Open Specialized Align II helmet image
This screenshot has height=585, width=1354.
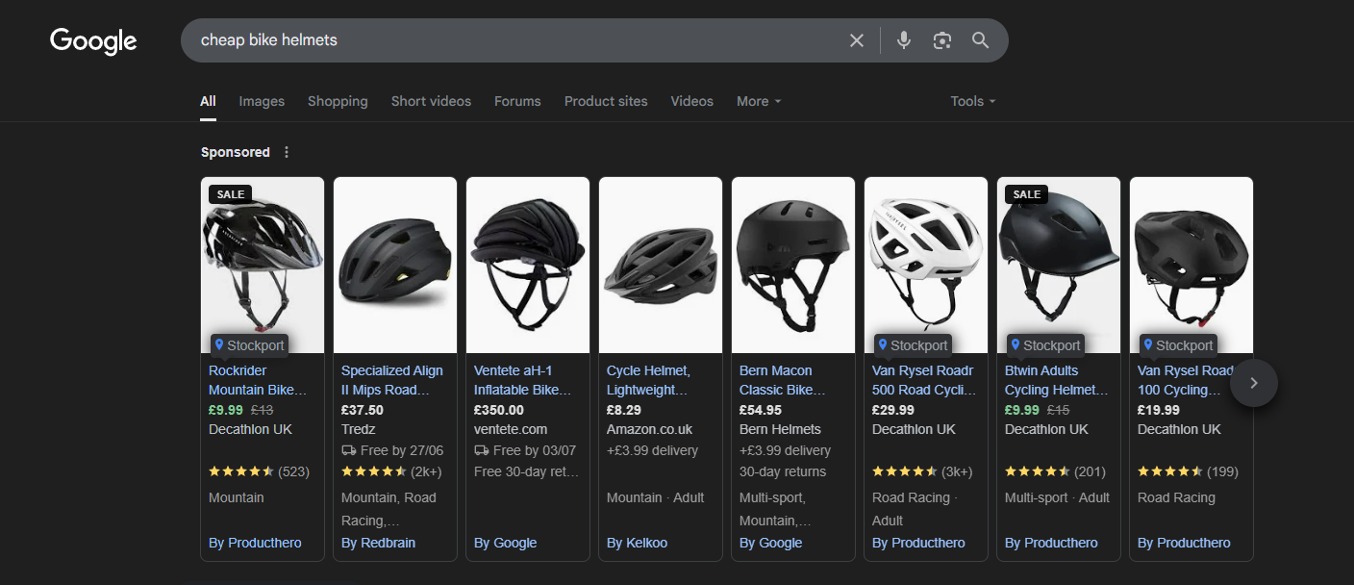(395, 265)
